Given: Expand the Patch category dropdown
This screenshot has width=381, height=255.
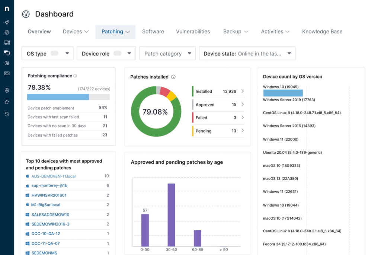Looking at the screenshot, I should click(167, 53).
